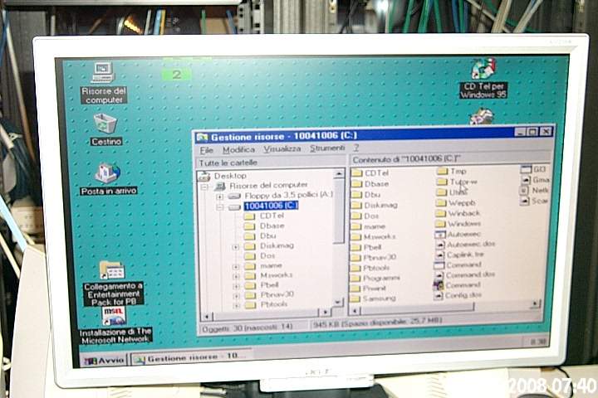Select Utils folder in contents pane
This screenshot has width=598, height=398.
point(452,192)
